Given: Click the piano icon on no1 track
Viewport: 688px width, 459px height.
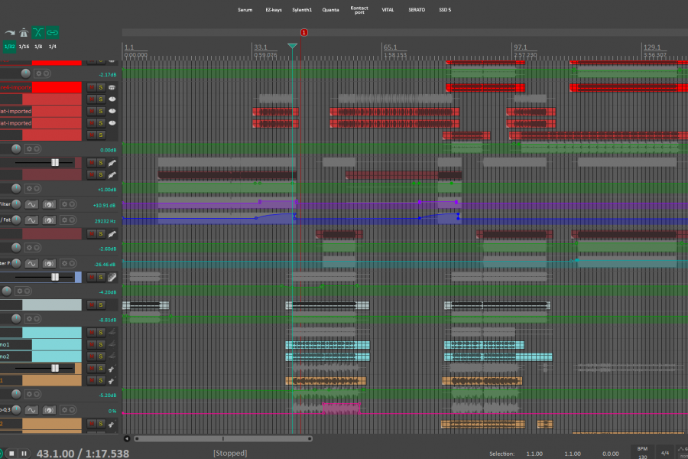Looking at the screenshot, I should coord(112,344).
